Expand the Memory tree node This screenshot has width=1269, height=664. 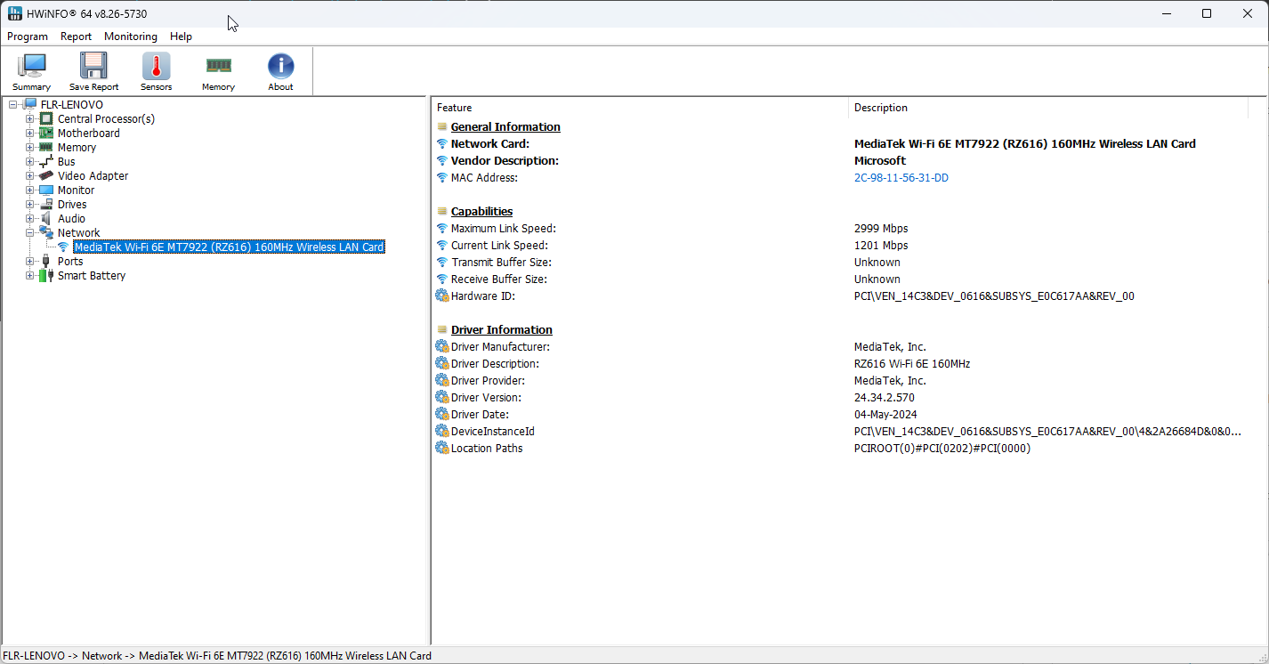click(30, 148)
